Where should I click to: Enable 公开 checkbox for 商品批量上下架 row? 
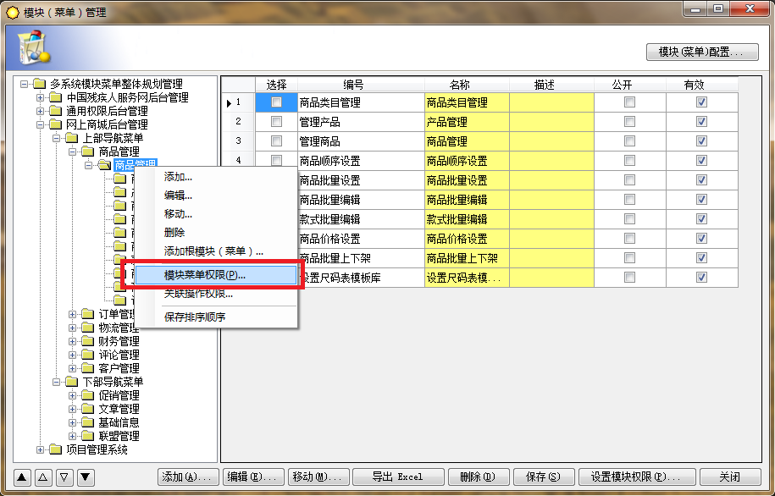(629, 258)
